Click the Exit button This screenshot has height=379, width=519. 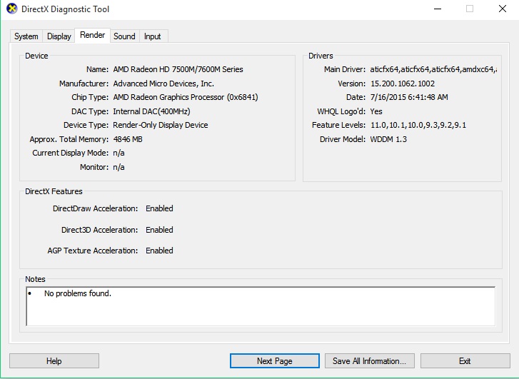[465, 360]
